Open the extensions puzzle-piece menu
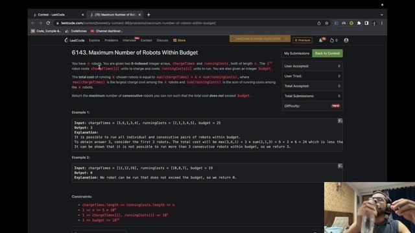The height and width of the screenshot is (233, 415). point(359,23)
